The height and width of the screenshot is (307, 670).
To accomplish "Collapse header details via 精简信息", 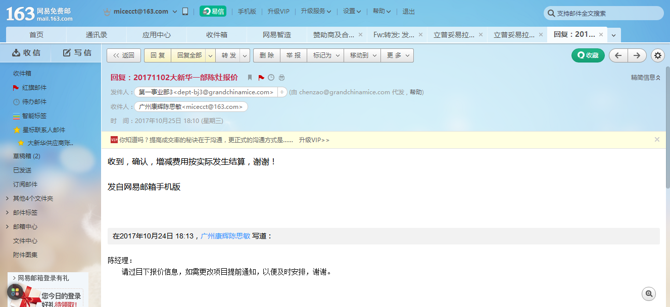I will [x=645, y=78].
